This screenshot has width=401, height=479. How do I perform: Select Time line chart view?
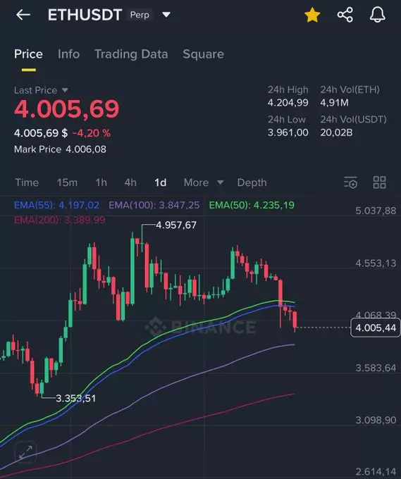(27, 182)
